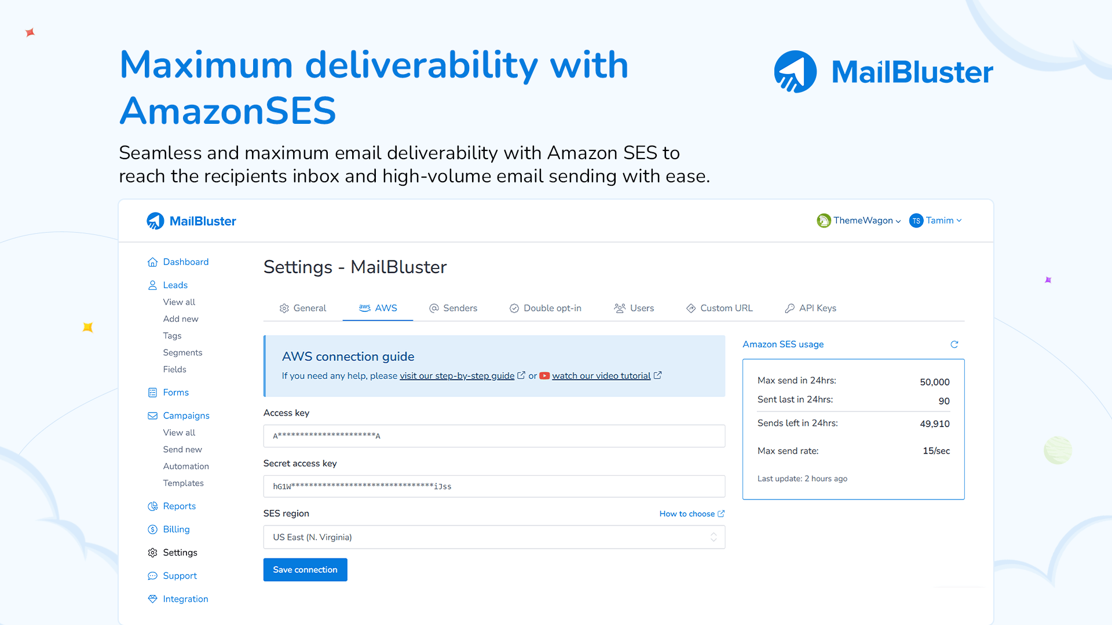This screenshot has height=625, width=1112.
Task: Click the YouTube video tutorial icon
Action: pos(544,376)
